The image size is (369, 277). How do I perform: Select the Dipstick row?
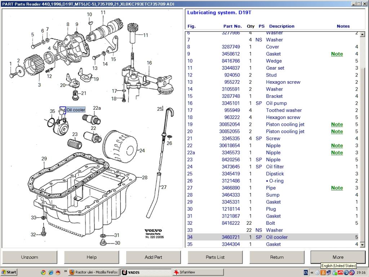pyautogui.click(x=272, y=174)
